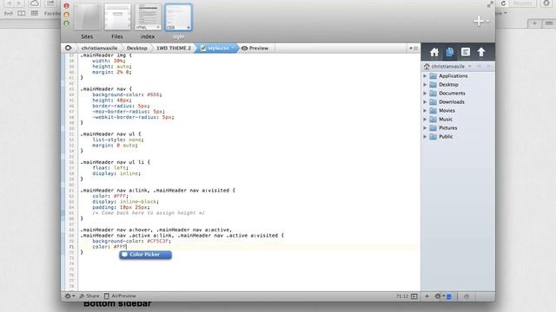Click the inline-block display value
The height and width of the screenshot is (312, 556).
point(138,202)
